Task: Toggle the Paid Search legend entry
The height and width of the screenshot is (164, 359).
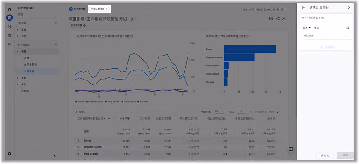Action: (x=113, y=102)
